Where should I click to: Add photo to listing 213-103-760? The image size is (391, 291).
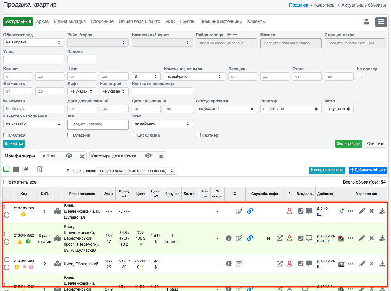click(341, 211)
